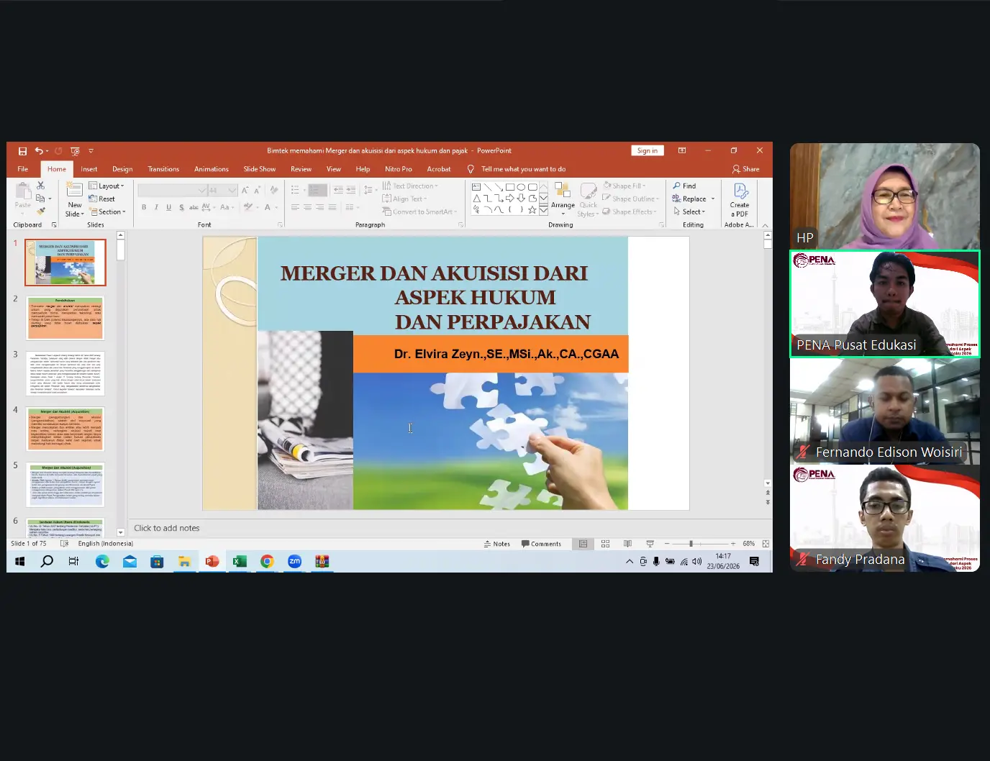Save the presentation with the floppy icon
The width and height of the screenshot is (990, 761).
coord(22,151)
